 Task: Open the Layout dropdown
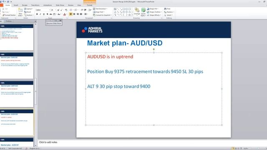coord(28,9)
